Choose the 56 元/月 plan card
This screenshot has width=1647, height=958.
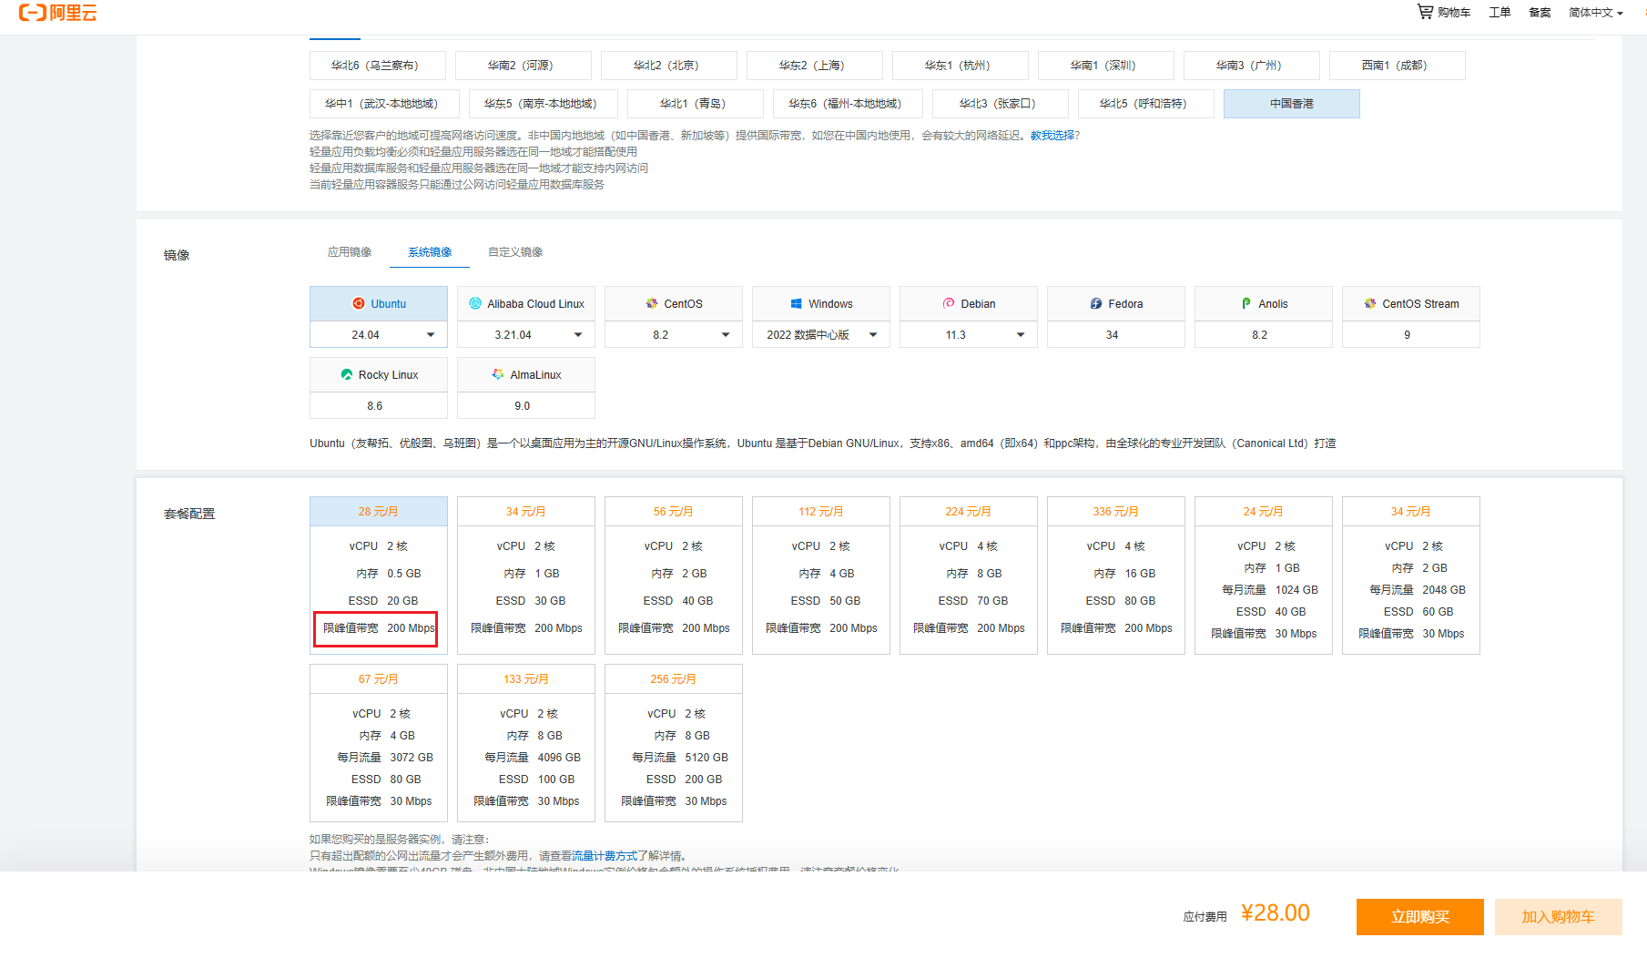click(674, 576)
